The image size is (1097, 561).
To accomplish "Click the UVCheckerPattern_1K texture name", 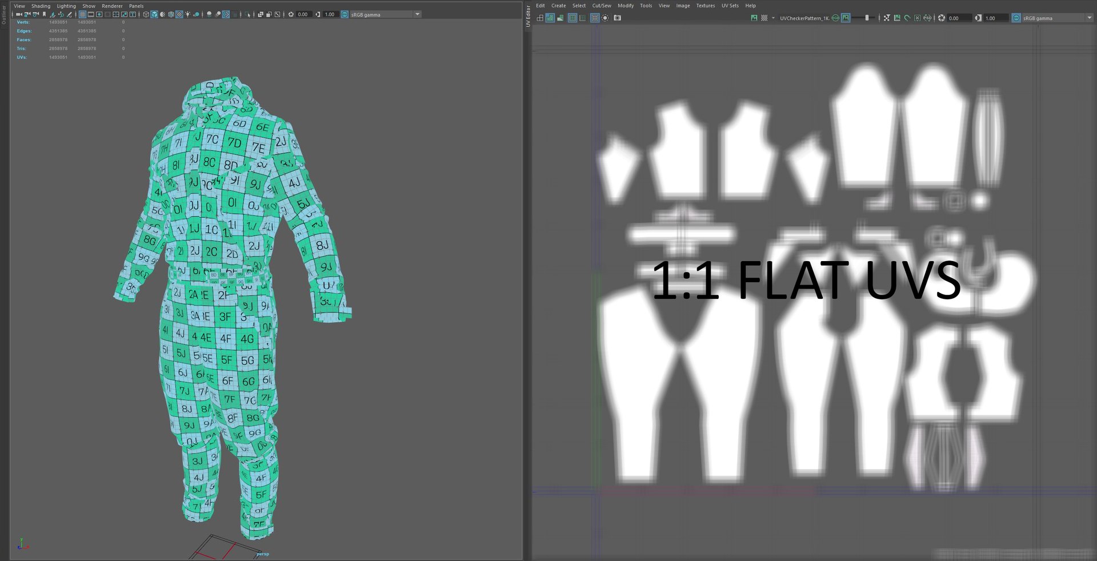I will (804, 18).
